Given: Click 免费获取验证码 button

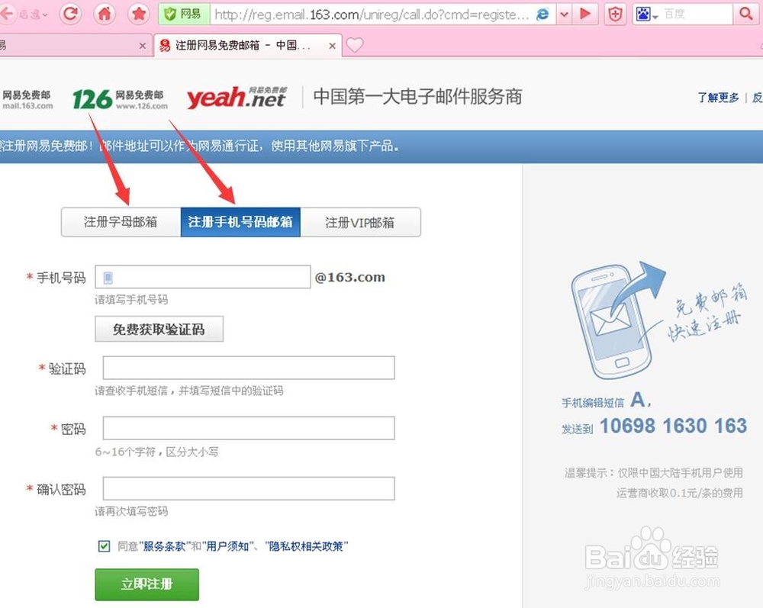Looking at the screenshot, I should click(x=159, y=330).
